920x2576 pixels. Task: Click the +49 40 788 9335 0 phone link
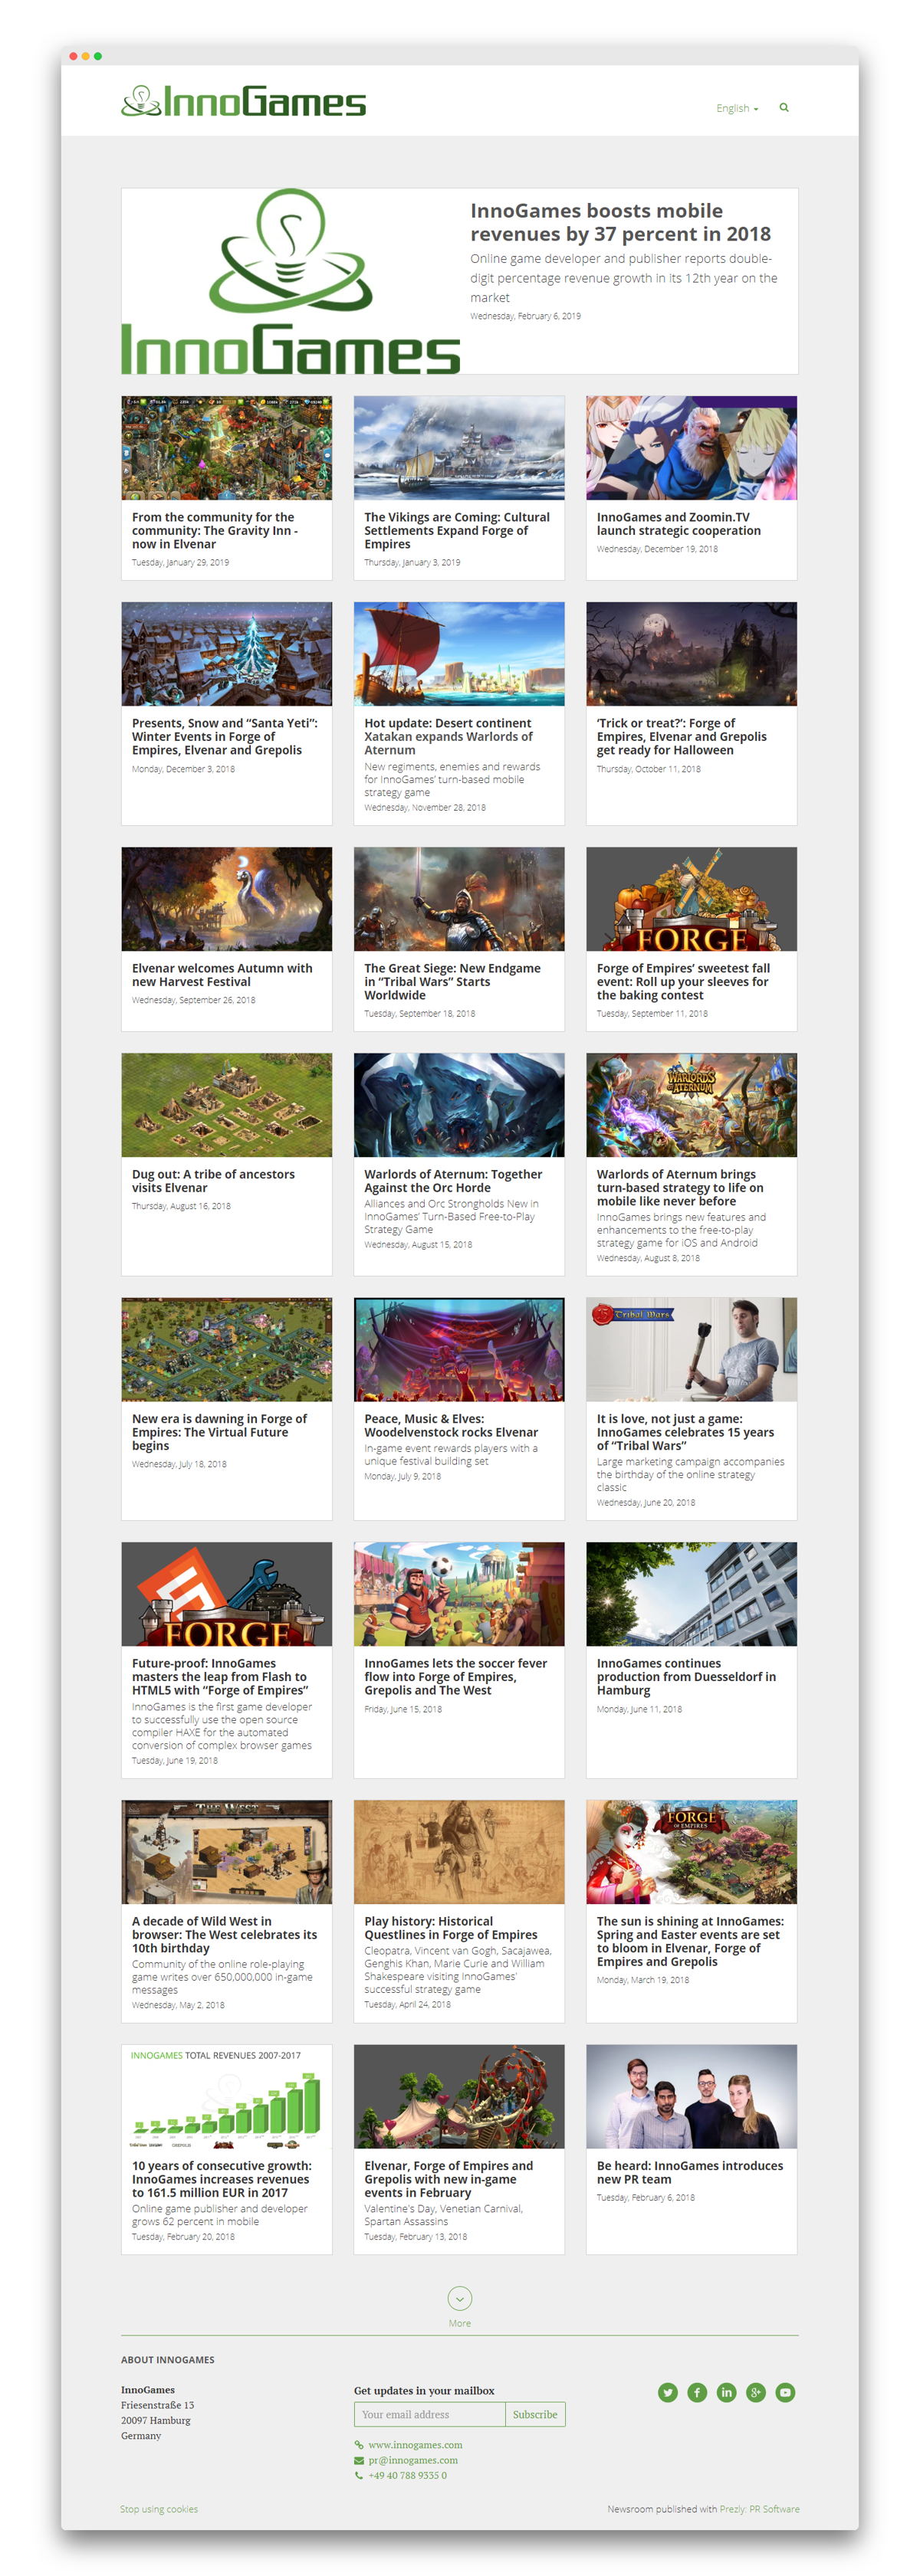(406, 2475)
